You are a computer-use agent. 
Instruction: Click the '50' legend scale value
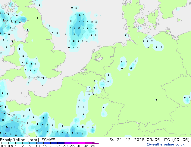point(93,146)
